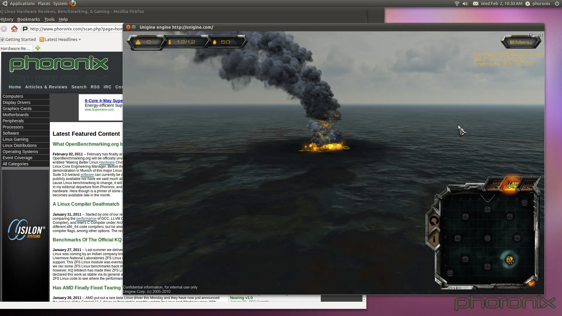Click the orange corner button on minimap frame
This screenshot has height=316, width=562.
531,283
